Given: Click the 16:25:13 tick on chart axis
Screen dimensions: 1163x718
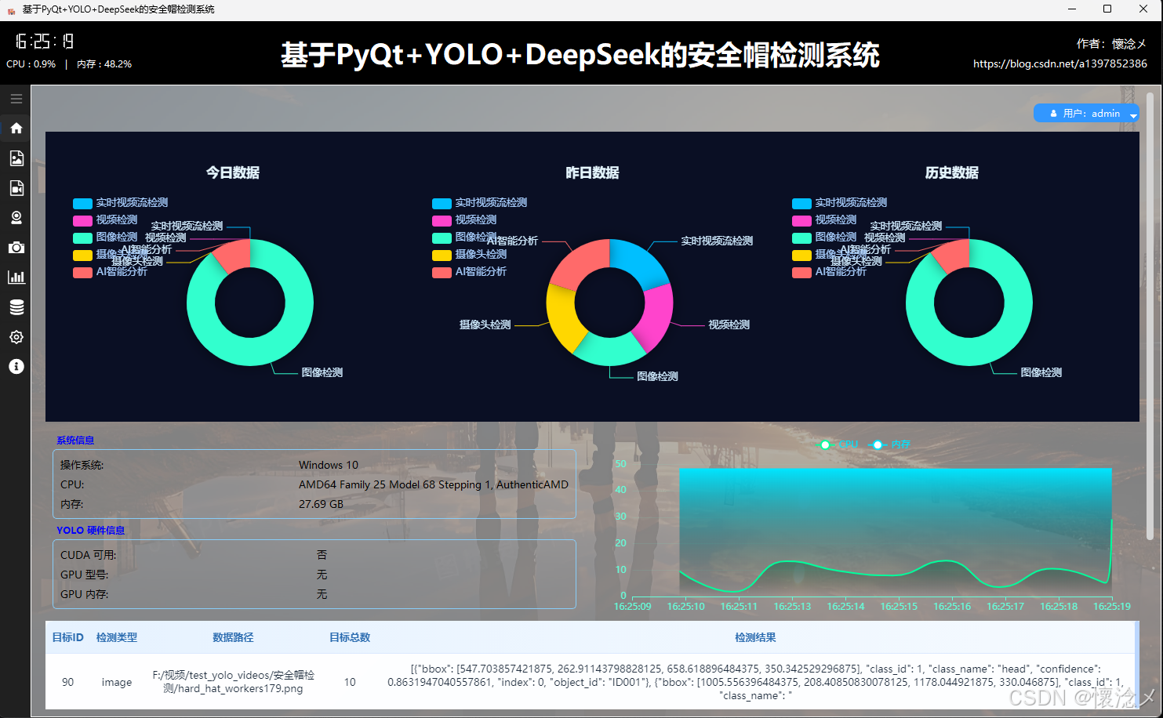Looking at the screenshot, I should point(792,606).
